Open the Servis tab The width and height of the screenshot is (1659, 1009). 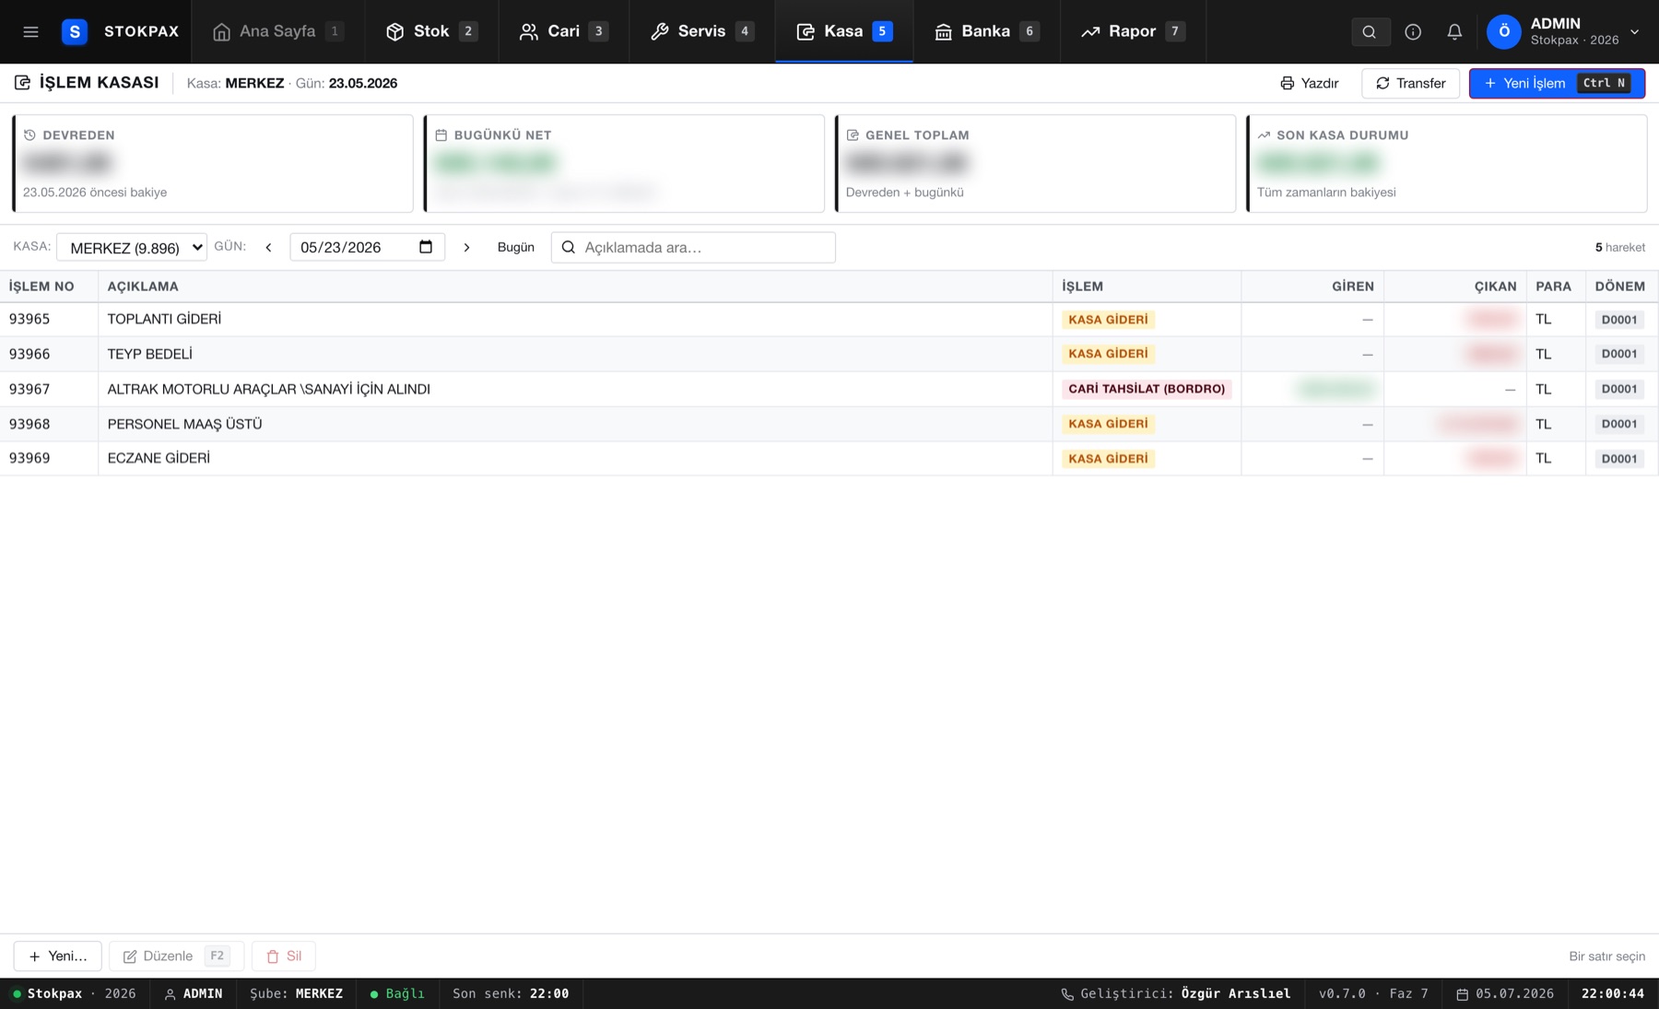[x=702, y=31]
